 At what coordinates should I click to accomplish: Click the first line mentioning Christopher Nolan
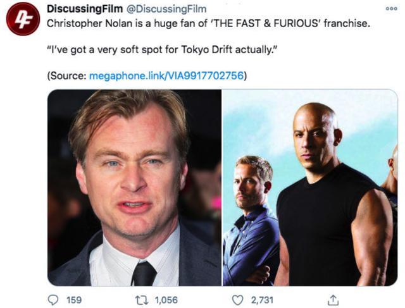tap(208, 23)
